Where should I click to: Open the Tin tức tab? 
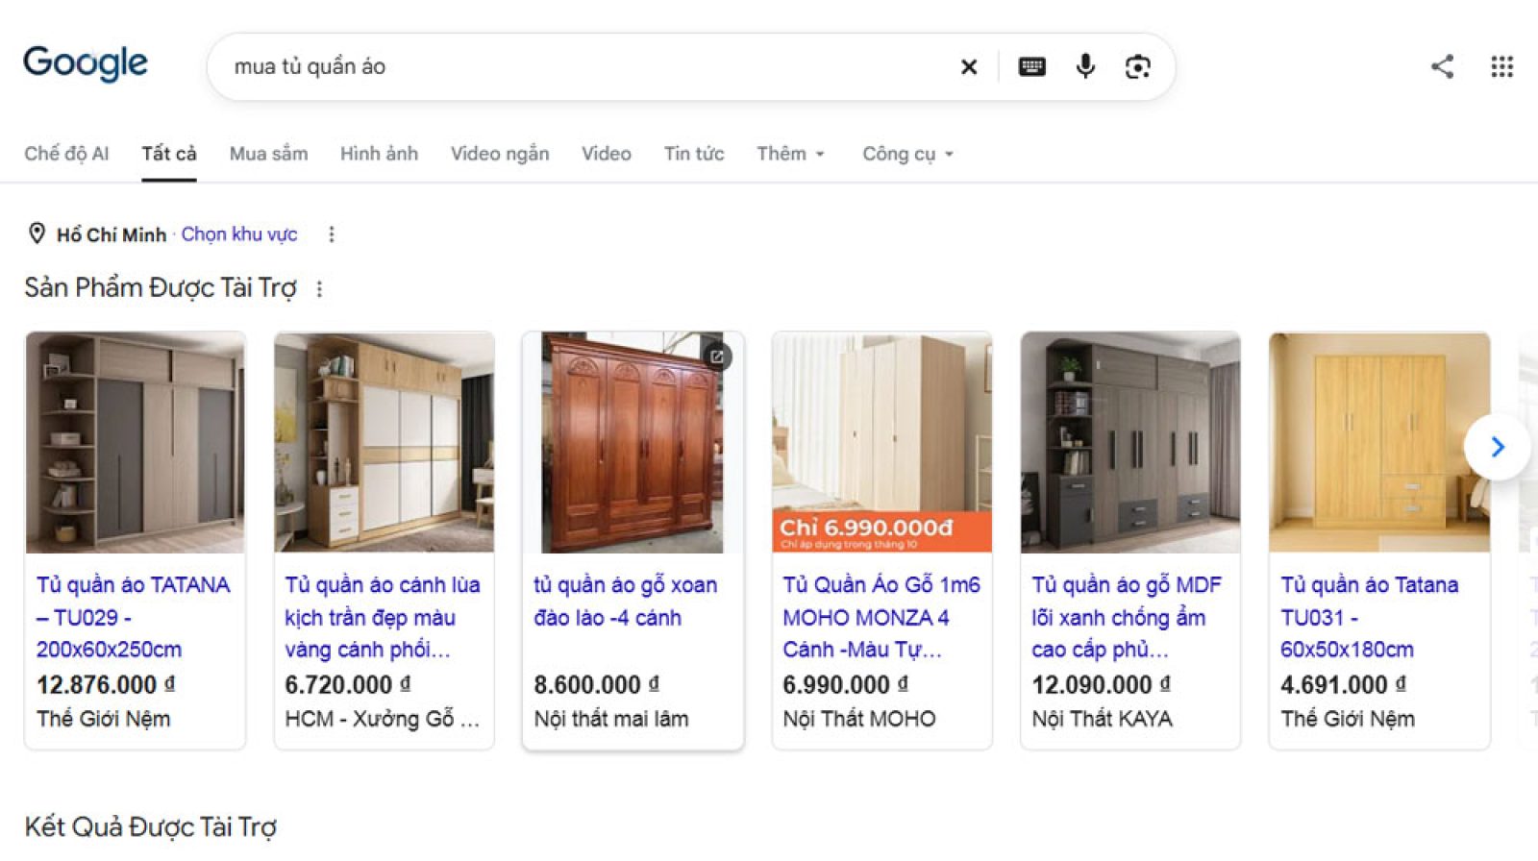694,154
